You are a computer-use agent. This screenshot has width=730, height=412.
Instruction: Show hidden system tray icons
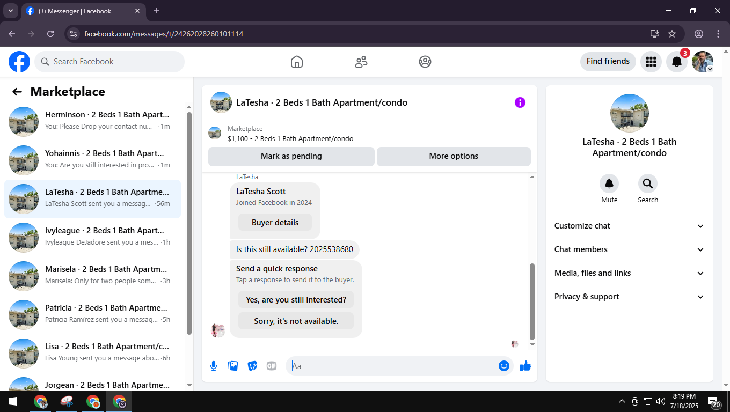[x=622, y=401]
